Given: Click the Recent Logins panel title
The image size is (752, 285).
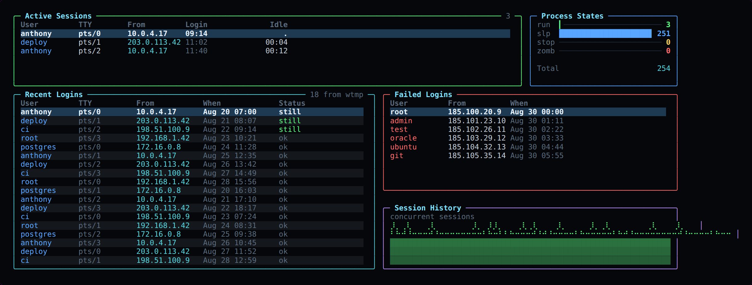Looking at the screenshot, I should [x=54, y=95].
